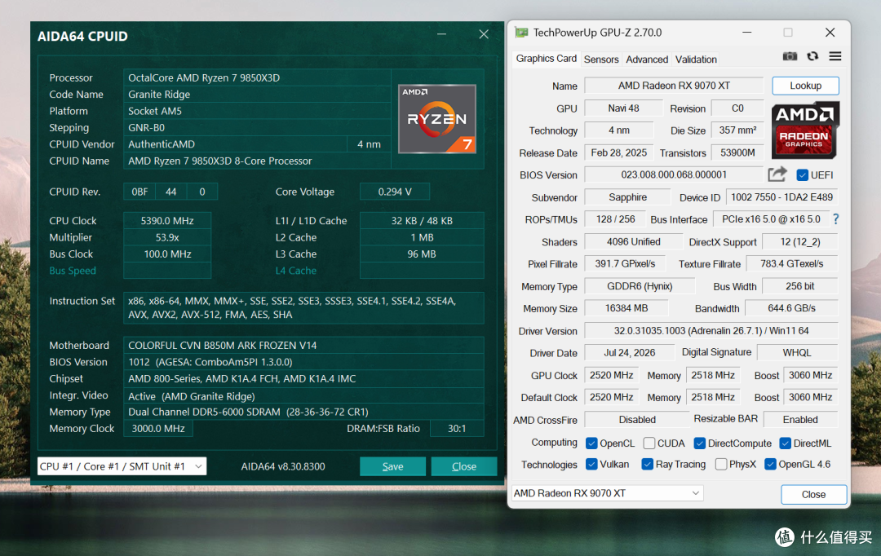The image size is (881, 556).
Task: Click the GPU-Z title bar app icon
Action: [521, 33]
